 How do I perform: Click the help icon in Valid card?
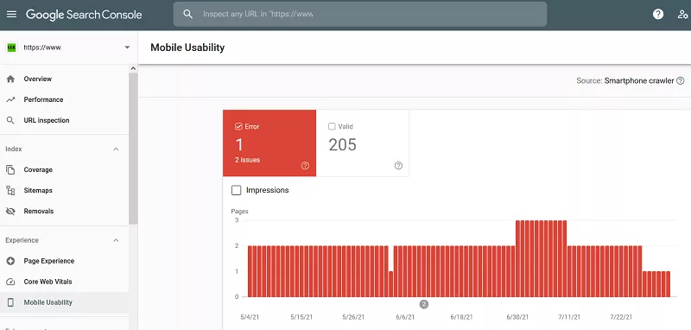pos(398,166)
